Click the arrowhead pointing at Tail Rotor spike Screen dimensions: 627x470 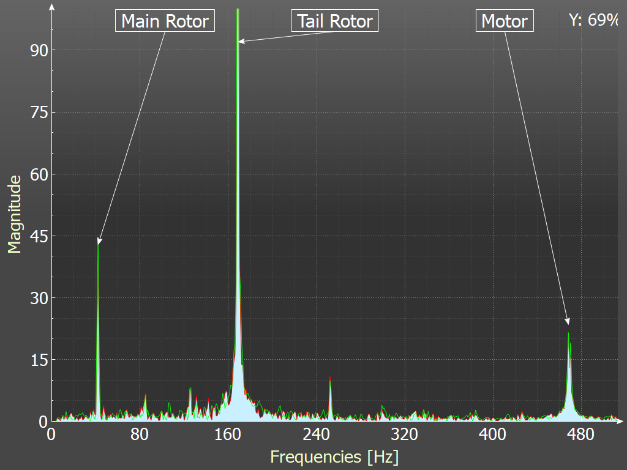click(241, 41)
